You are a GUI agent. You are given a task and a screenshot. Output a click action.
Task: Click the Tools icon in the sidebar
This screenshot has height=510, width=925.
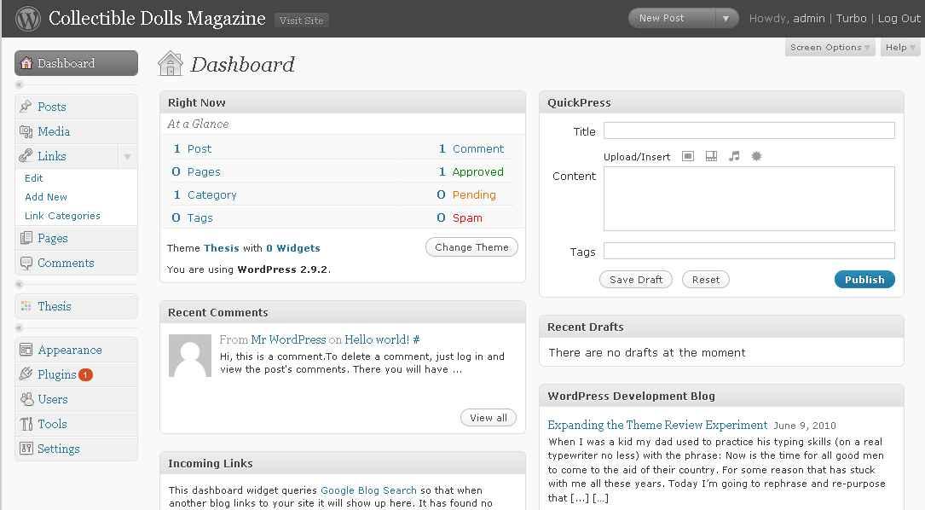click(x=26, y=424)
